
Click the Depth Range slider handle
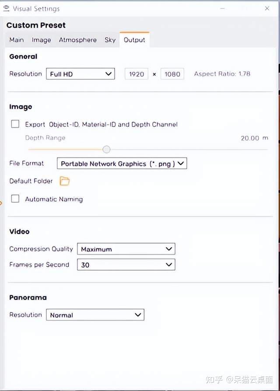106,150
